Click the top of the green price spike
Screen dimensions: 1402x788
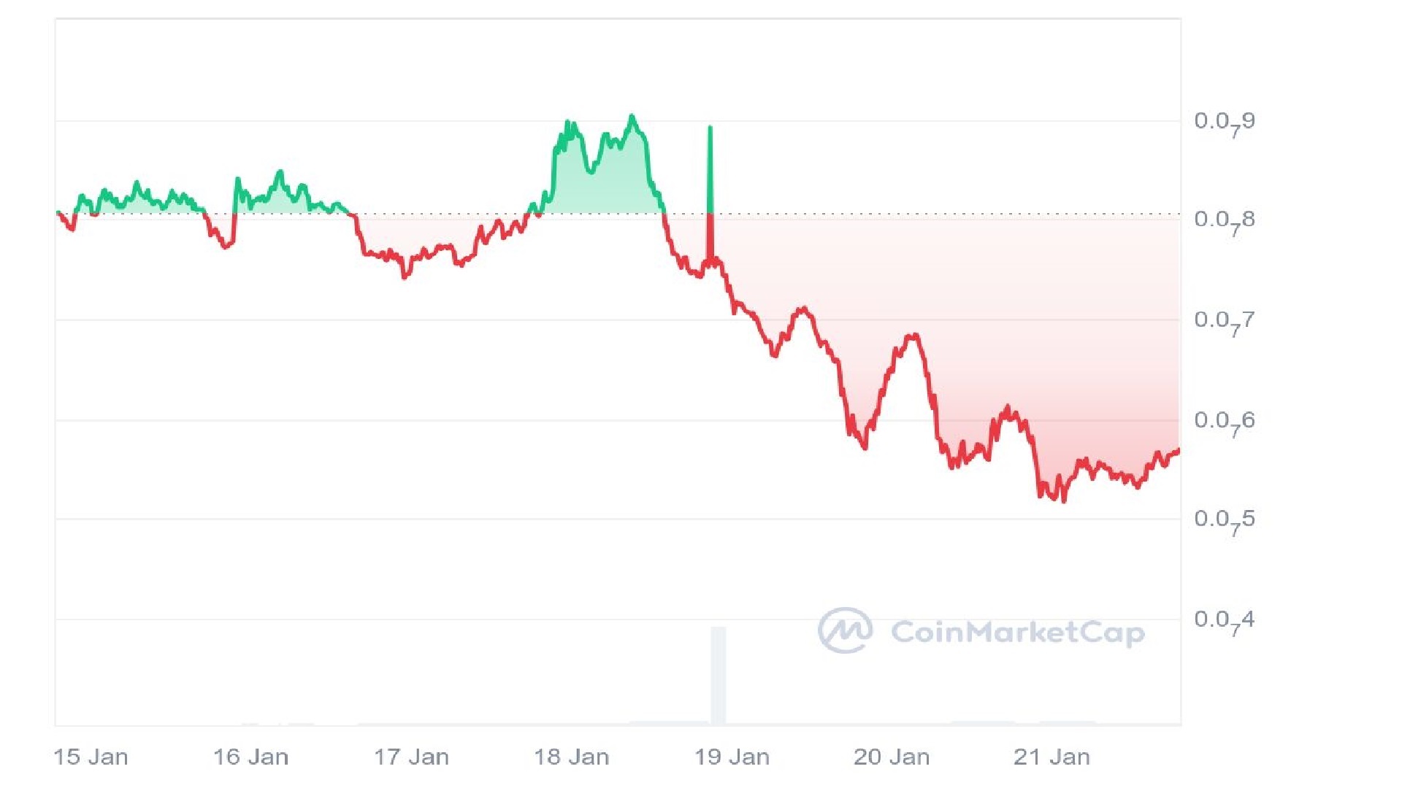(x=710, y=128)
